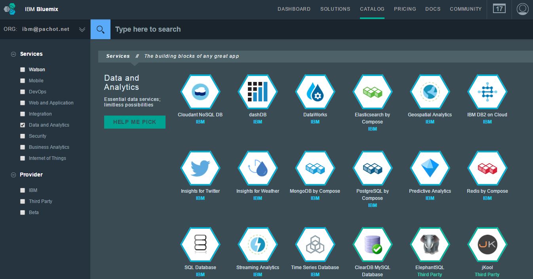Open the Docs tab
Image resolution: width=533 pixels, height=279 pixels.
[x=433, y=9]
